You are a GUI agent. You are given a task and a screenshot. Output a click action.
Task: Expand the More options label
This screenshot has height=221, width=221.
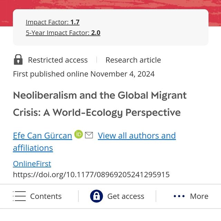point(199,196)
